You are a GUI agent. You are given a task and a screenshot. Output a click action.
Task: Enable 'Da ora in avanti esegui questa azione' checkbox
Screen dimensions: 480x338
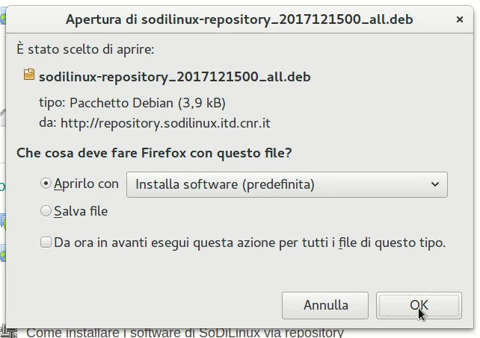46,242
